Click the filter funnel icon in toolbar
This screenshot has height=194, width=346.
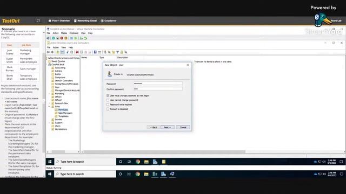click(117, 52)
